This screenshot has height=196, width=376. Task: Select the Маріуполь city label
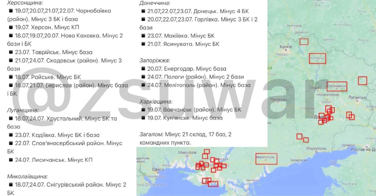(x=316, y=148)
